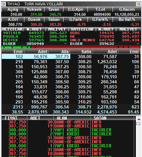142x157 pixels.
Task: Select the average bid value 300.343
Action: click(x=61, y=112)
